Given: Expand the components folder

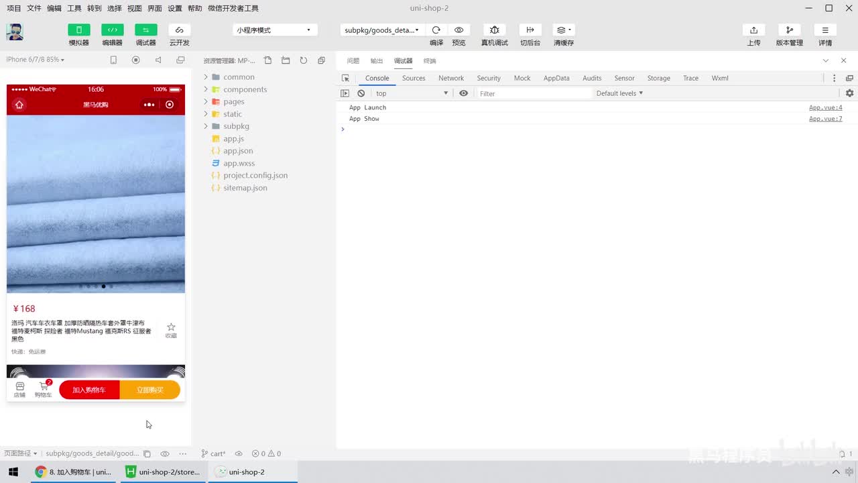Looking at the screenshot, I should coord(206,89).
